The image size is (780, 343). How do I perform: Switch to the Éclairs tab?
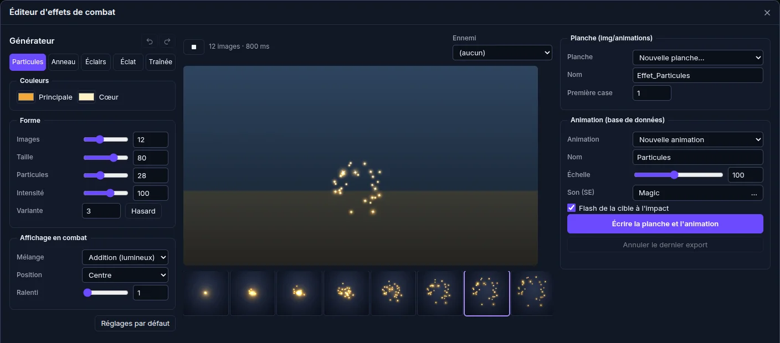[x=96, y=62]
